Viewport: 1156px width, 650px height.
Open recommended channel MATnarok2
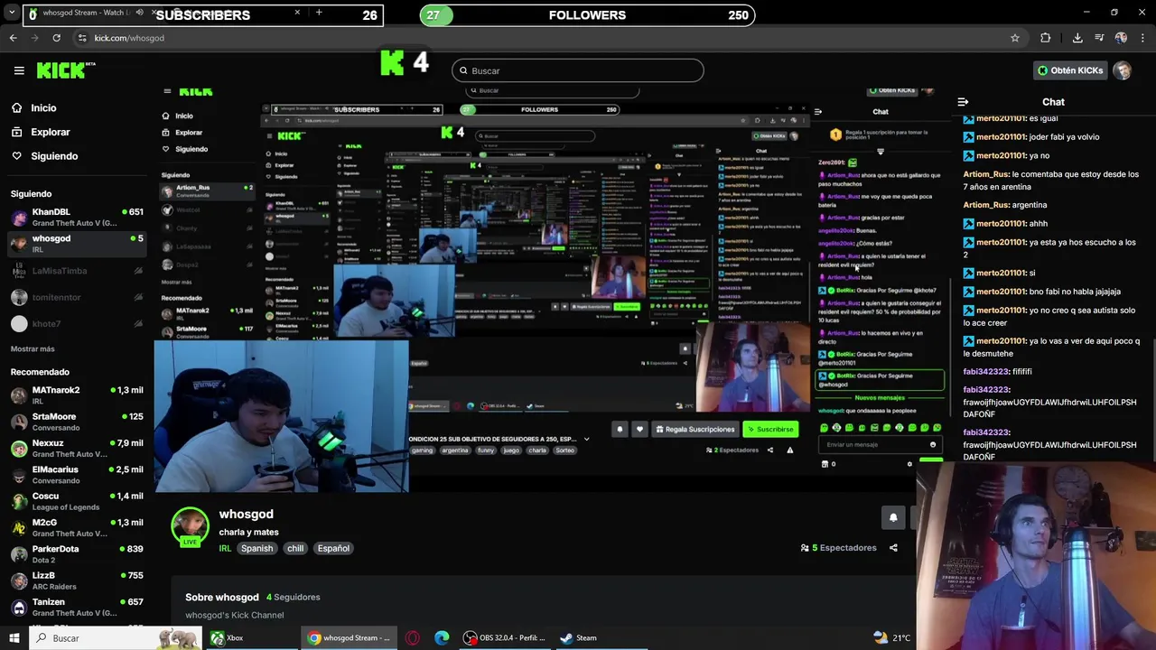coord(77,395)
